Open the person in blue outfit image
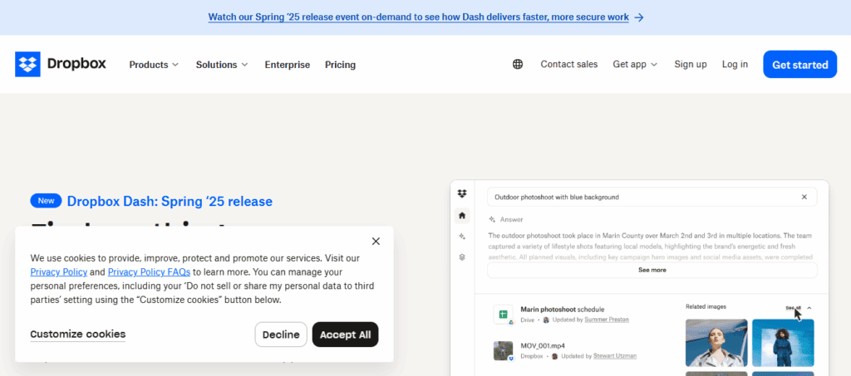 click(x=783, y=343)
